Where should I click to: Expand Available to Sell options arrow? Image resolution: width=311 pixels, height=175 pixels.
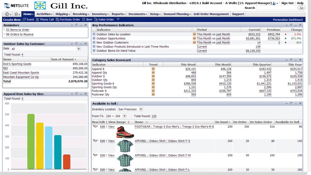pos(286,104)
